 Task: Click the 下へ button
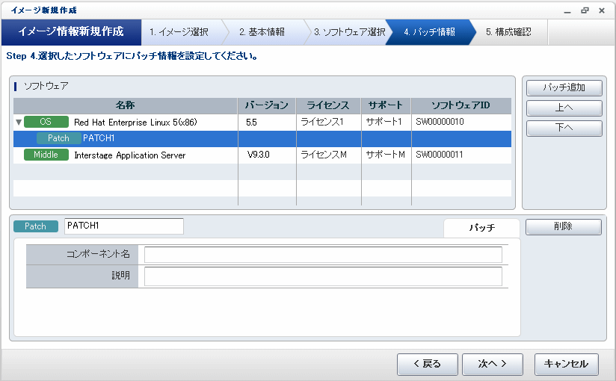click(564, 128)
